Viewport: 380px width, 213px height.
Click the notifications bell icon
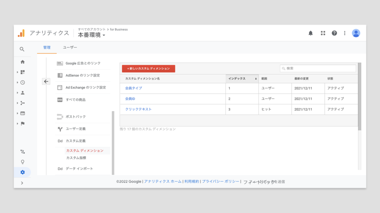[311, 33]
